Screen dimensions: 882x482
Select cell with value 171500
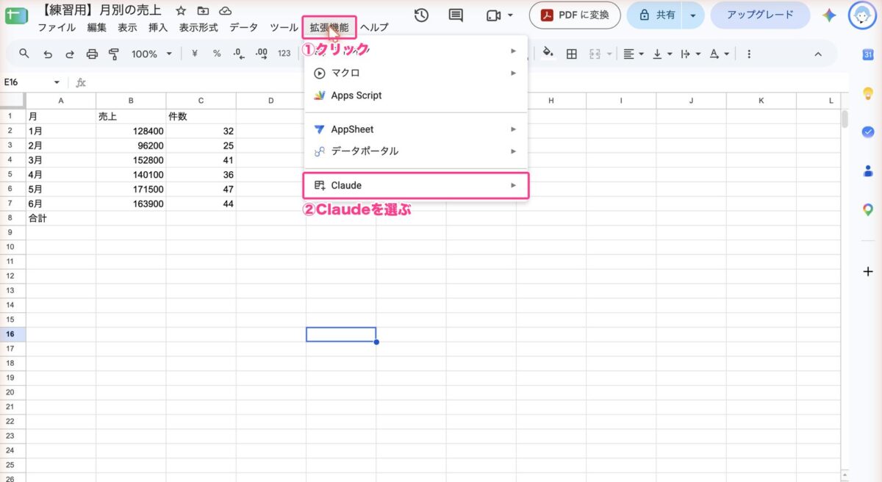click(131, 189)
